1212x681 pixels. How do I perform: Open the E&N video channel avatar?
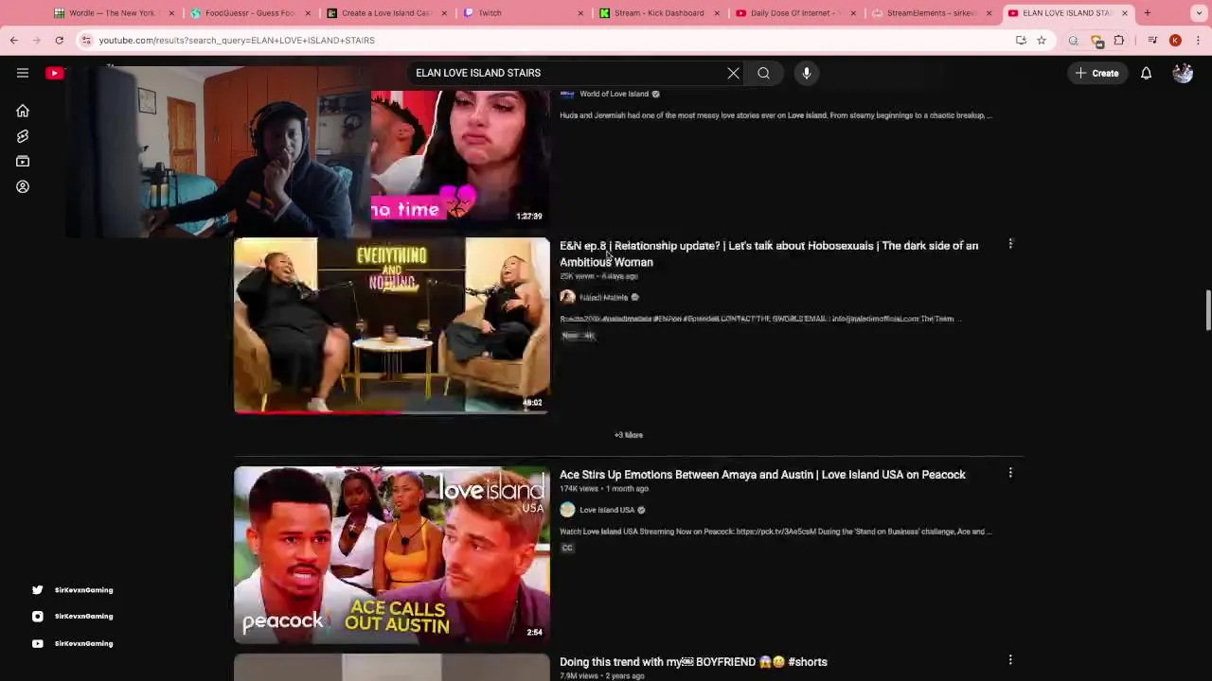point(567,297)
